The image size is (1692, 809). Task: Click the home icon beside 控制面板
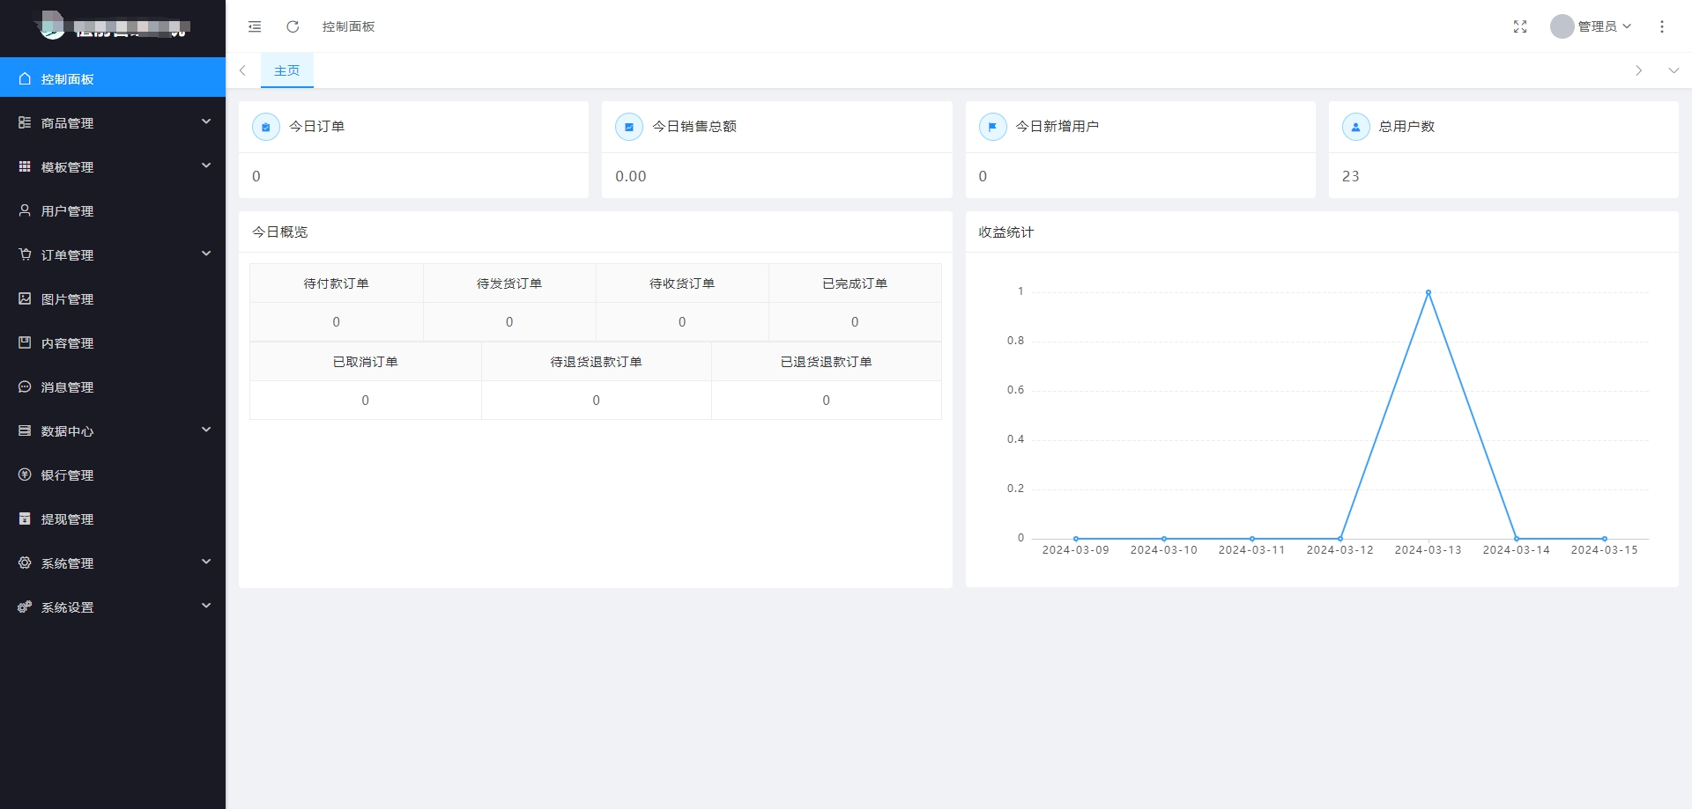click(25, 78)
